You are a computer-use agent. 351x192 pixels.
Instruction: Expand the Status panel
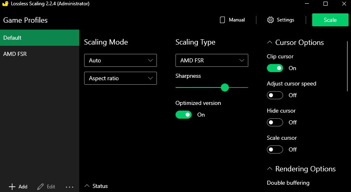point(87,186)
